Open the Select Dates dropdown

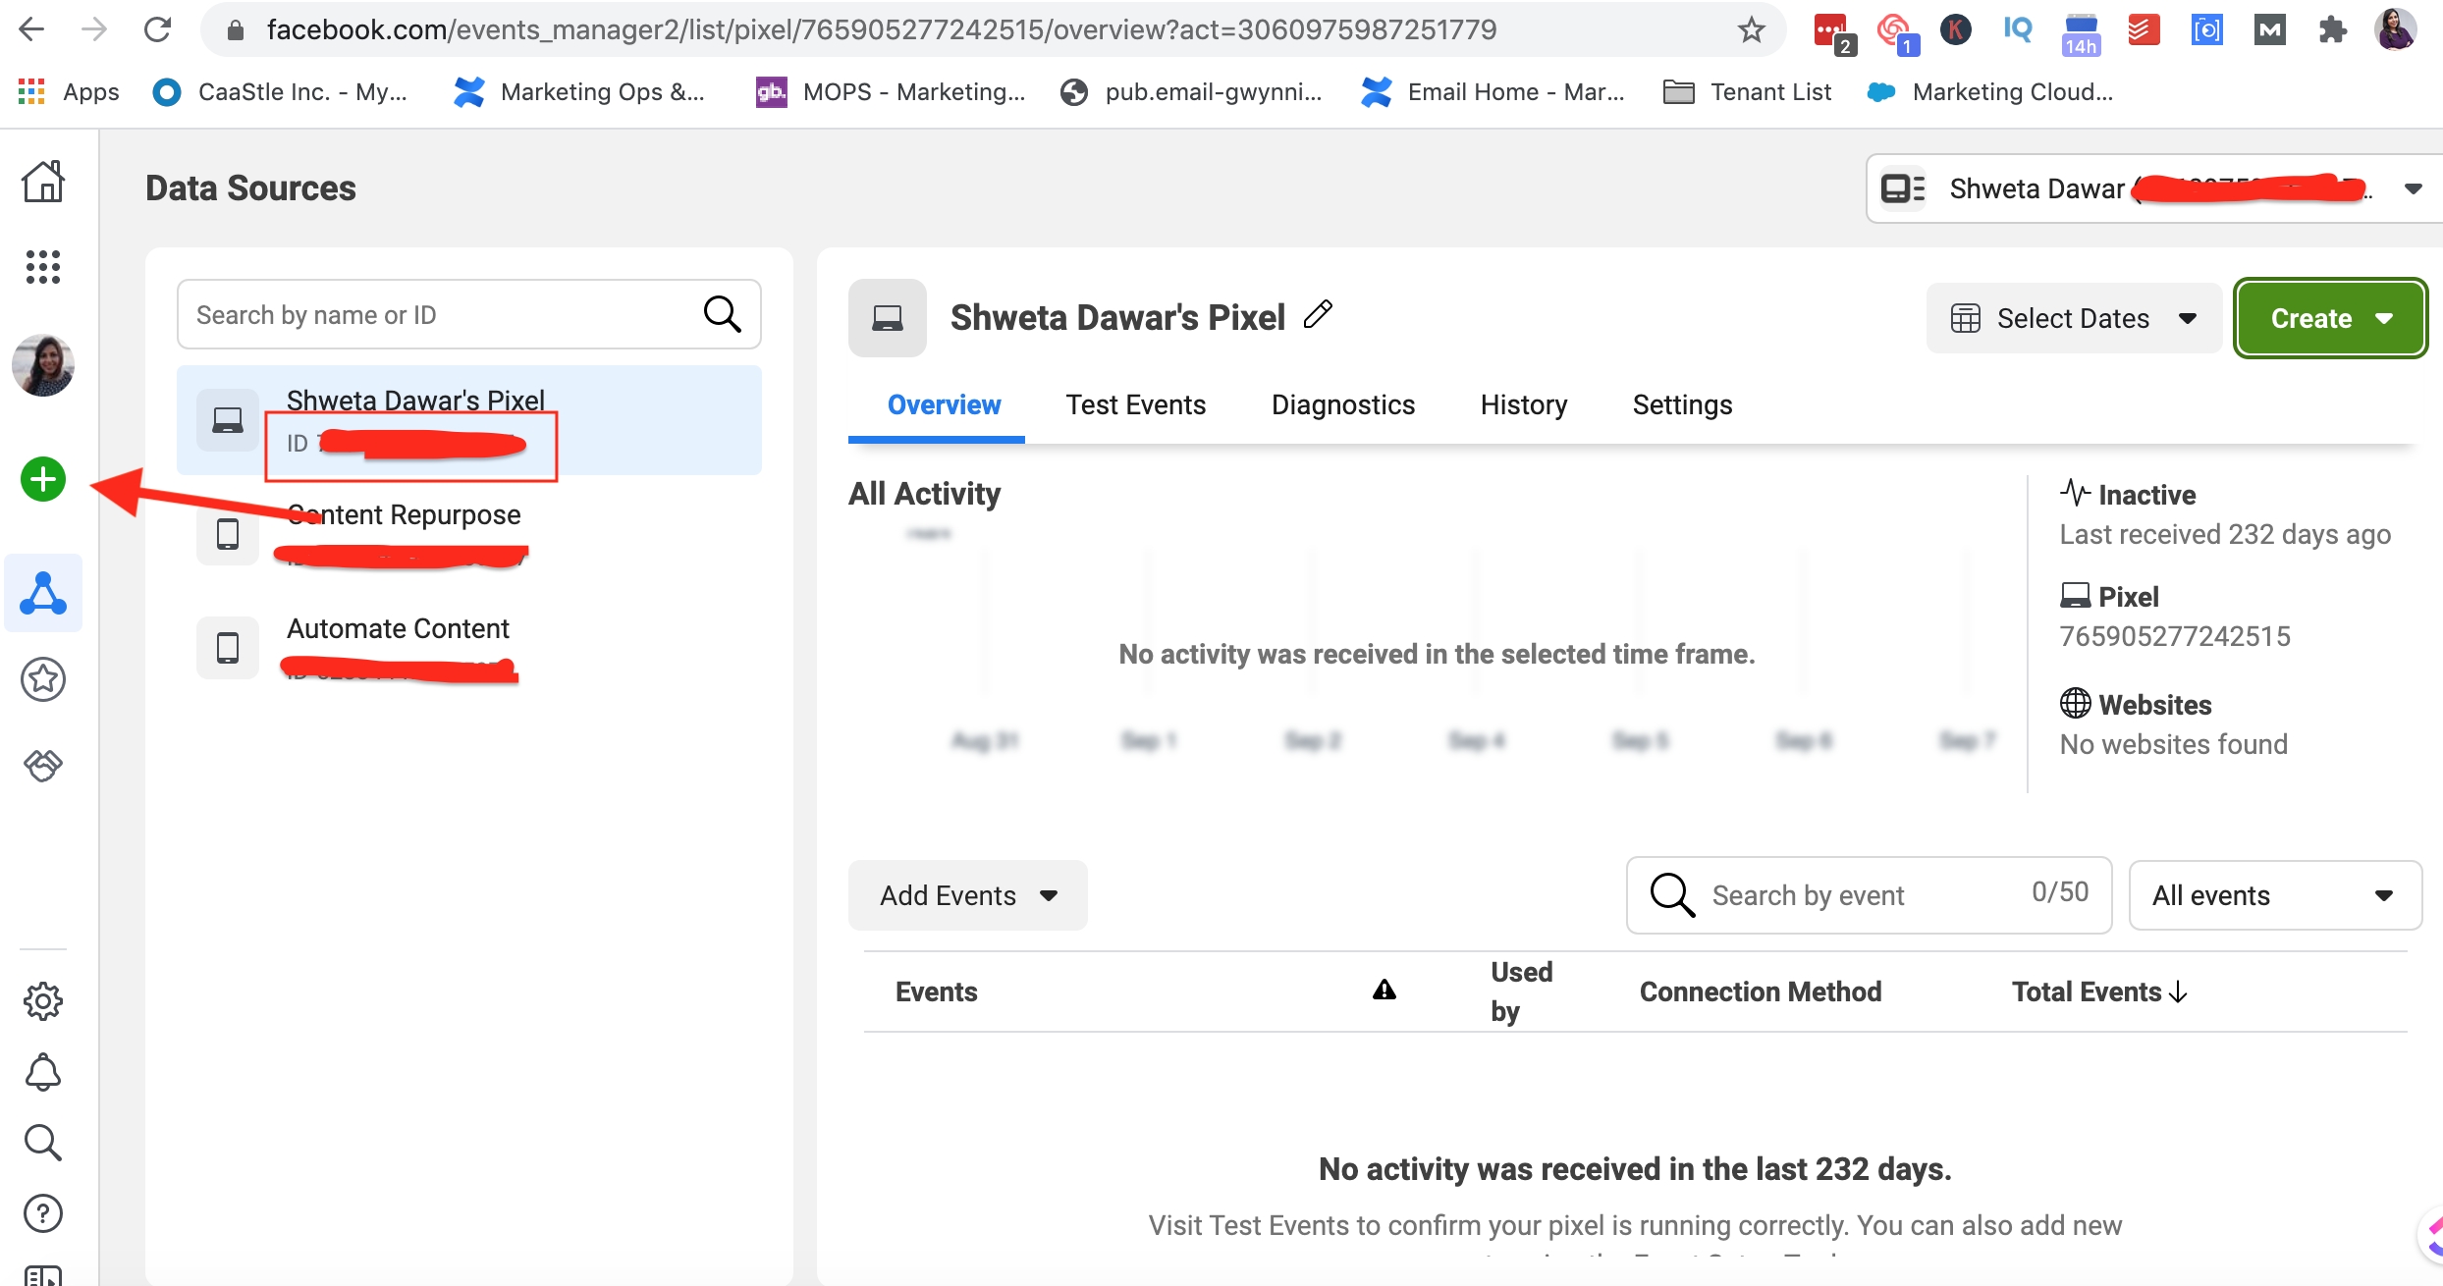[x=2074, y=318]
